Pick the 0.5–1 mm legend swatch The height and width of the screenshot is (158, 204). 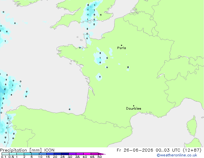click(13, 154)
